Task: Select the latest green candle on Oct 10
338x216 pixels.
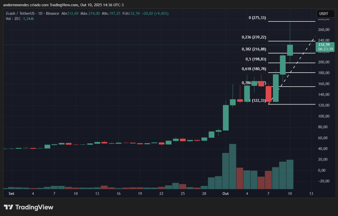Action: tap(290, 50)
